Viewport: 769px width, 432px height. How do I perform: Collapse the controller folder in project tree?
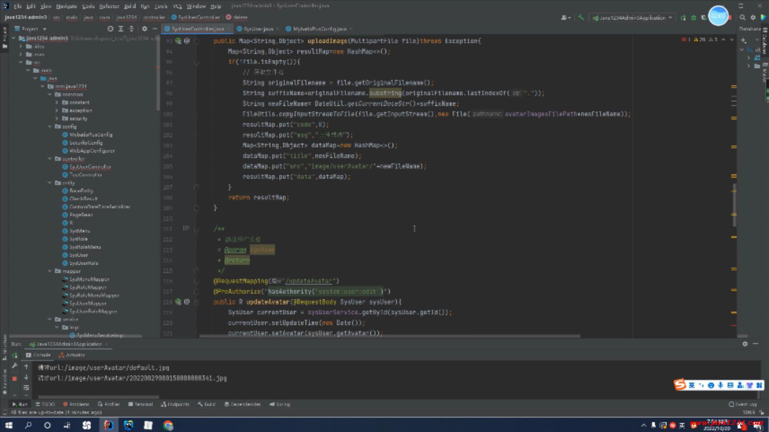pos(50,159)
